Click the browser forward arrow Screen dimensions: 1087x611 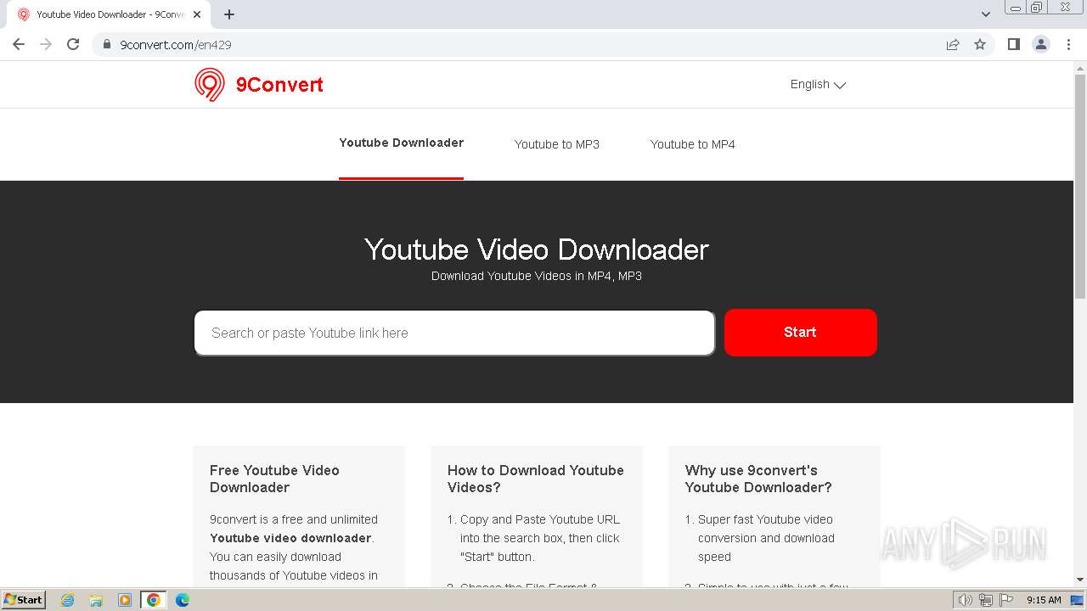pyautogui.click(x=46, y=44)
